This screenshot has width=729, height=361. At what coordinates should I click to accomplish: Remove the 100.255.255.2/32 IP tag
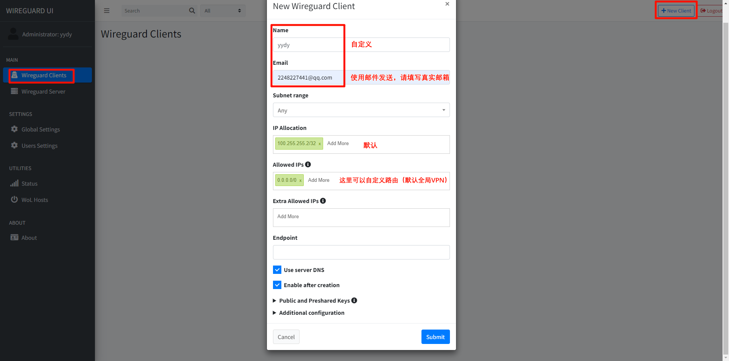pyautogui.click(x=320, y=144)
